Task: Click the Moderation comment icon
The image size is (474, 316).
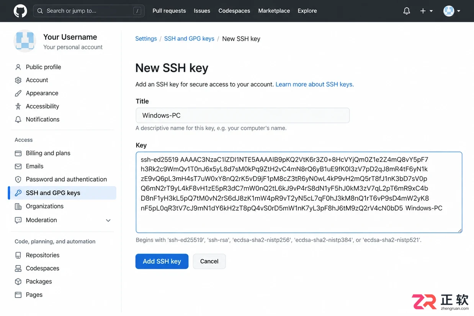Action: 18,220
